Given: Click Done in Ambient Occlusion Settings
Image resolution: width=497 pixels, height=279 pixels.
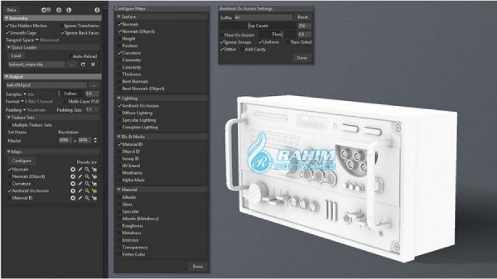Looking at the screenshot, I should pyautogui.click(x=302, y=58).
